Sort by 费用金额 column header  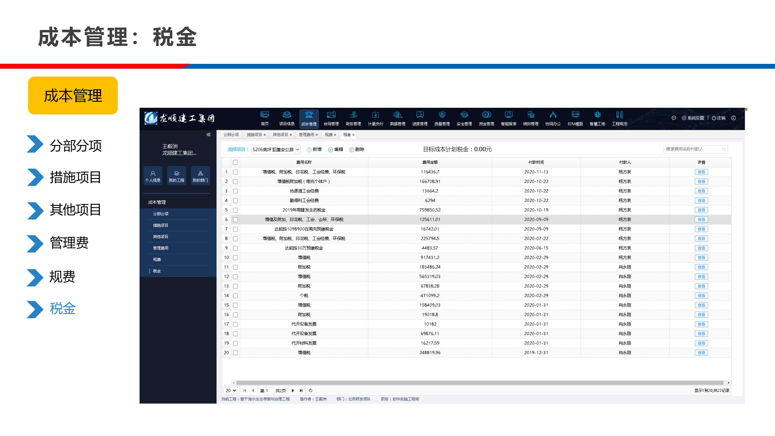(430, 162)
